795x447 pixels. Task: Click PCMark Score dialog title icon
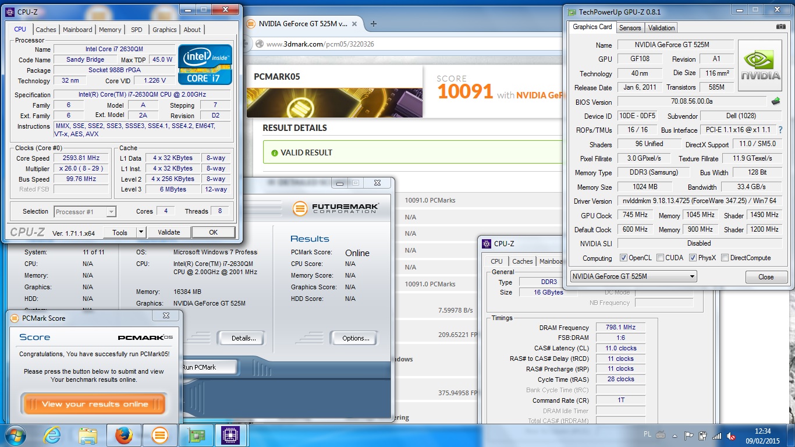pyautogui.click(x=15, y=318)
